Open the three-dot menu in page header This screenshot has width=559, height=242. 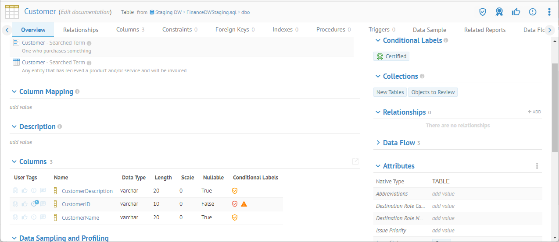tap(549, 12)
